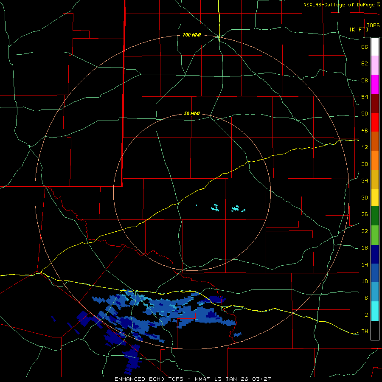Pick the bright orange legend swatch

click(x=375, y=160)
